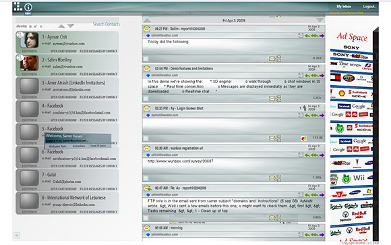The height and width of the screenshot is (245, 391).
Task: Tick checkbox of Login Screen Shot message
Action: click(x=146, y=138)
